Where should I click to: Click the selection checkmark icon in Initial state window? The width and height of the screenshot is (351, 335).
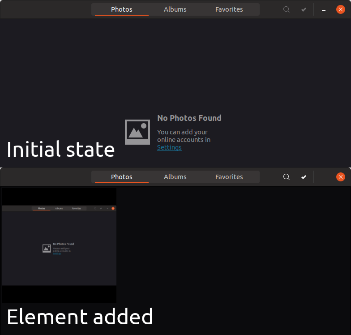coord(304,9)
